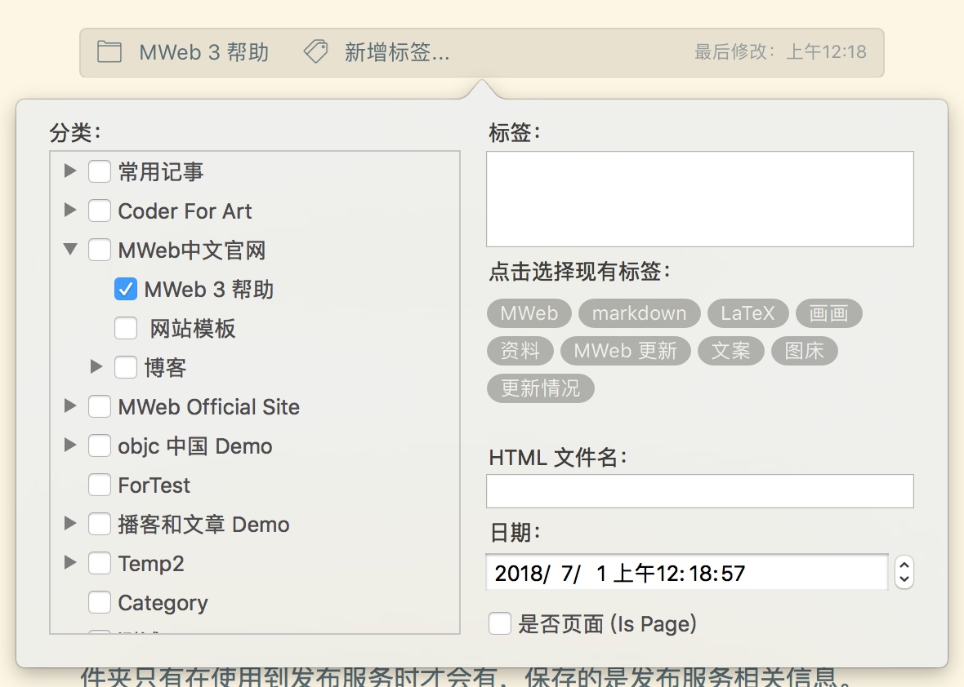Click the tag icon next to 新增标签
This screenshot has width=964, height=687.
(315, 52)
